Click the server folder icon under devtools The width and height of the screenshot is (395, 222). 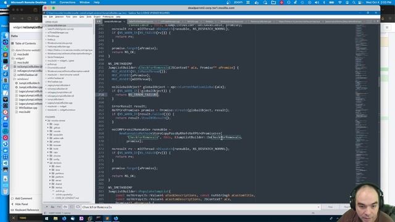tap(53, 181)
